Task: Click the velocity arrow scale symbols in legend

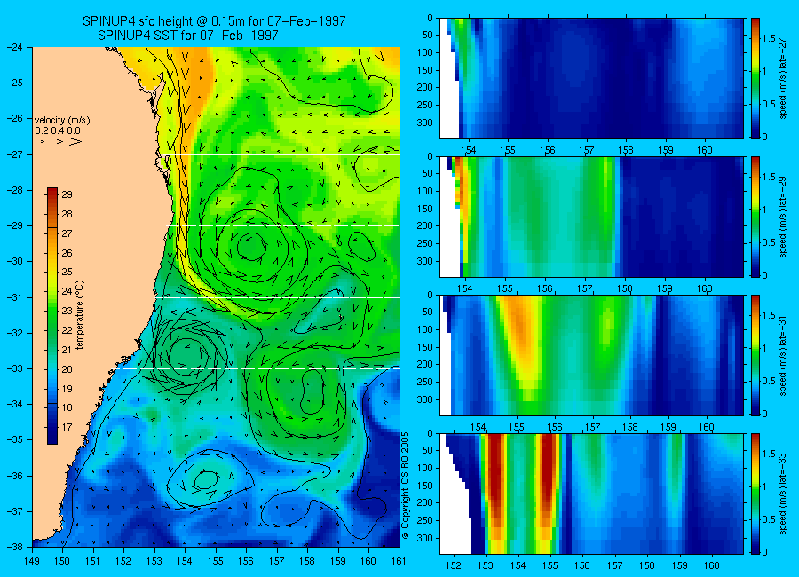Action: (x=61, y=141)
